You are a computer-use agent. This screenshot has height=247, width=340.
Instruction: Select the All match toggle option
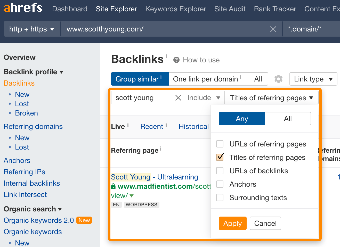click(288, 119)
